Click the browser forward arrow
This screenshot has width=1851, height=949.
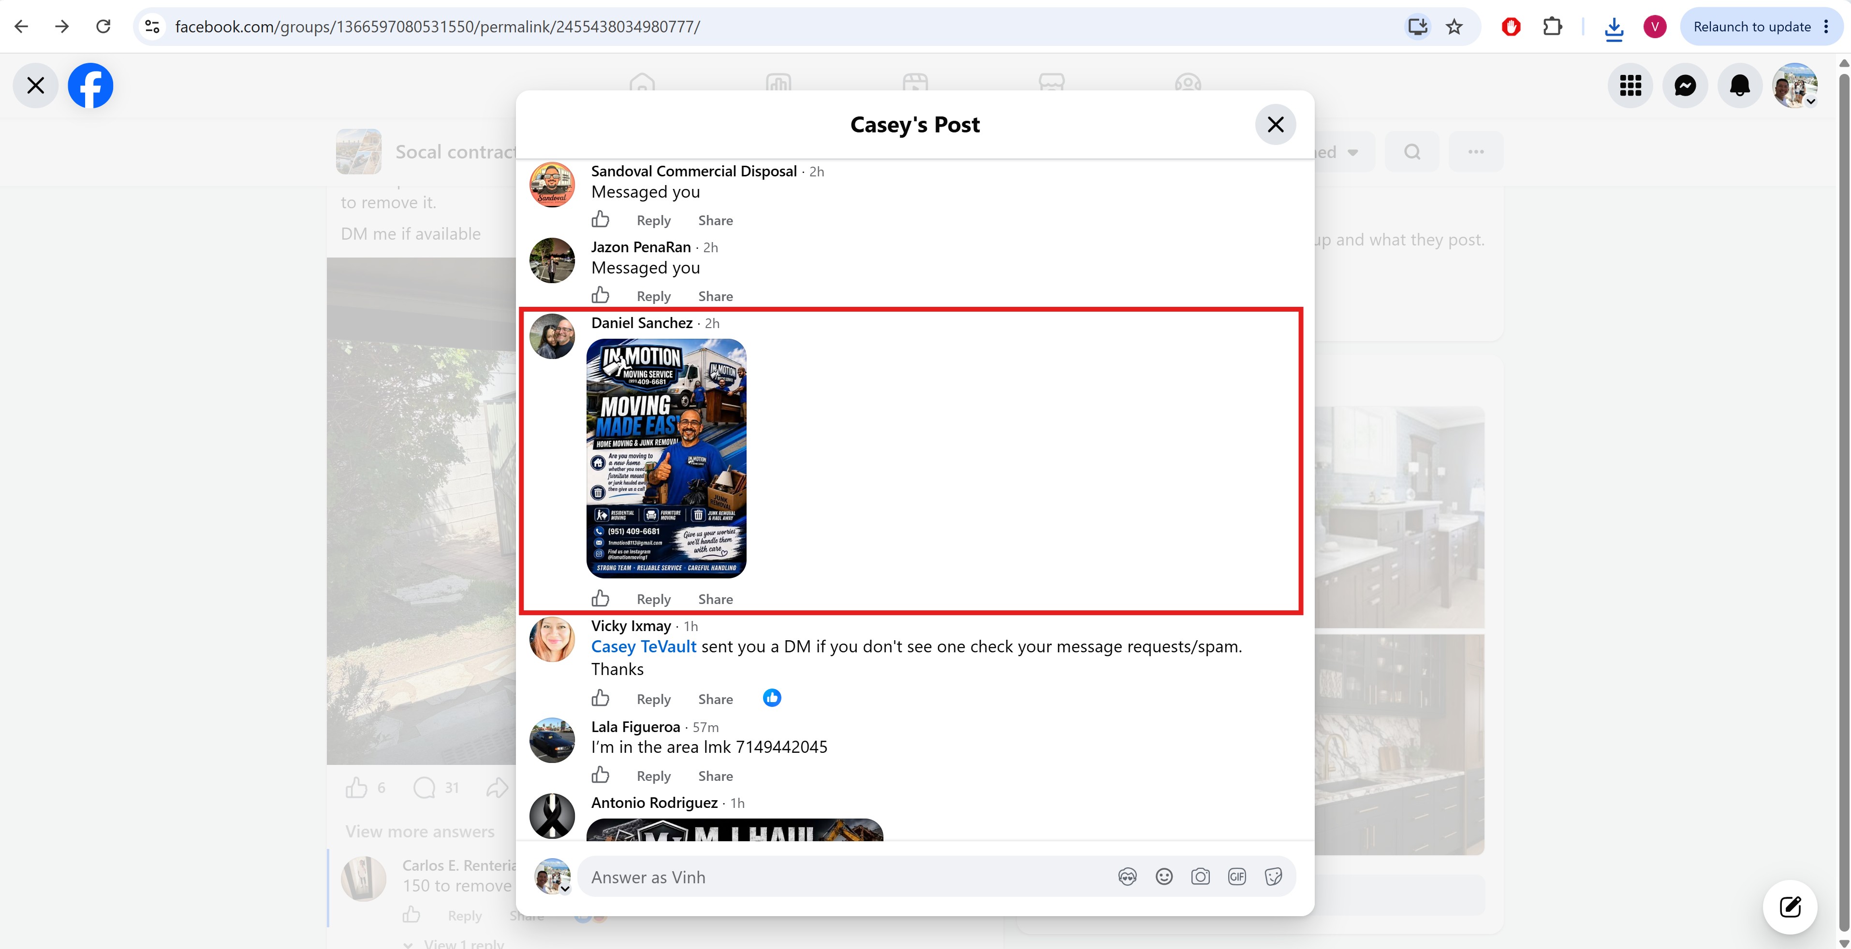tap(62, 27)
